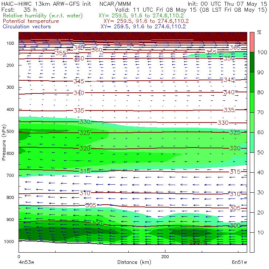The image size is (269, 269).
Task: Click the green XY coordinates text
Action: click(x=141, y=16)
